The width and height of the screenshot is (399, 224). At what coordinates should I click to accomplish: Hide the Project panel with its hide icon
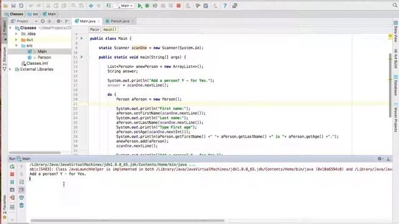point(67,21)
